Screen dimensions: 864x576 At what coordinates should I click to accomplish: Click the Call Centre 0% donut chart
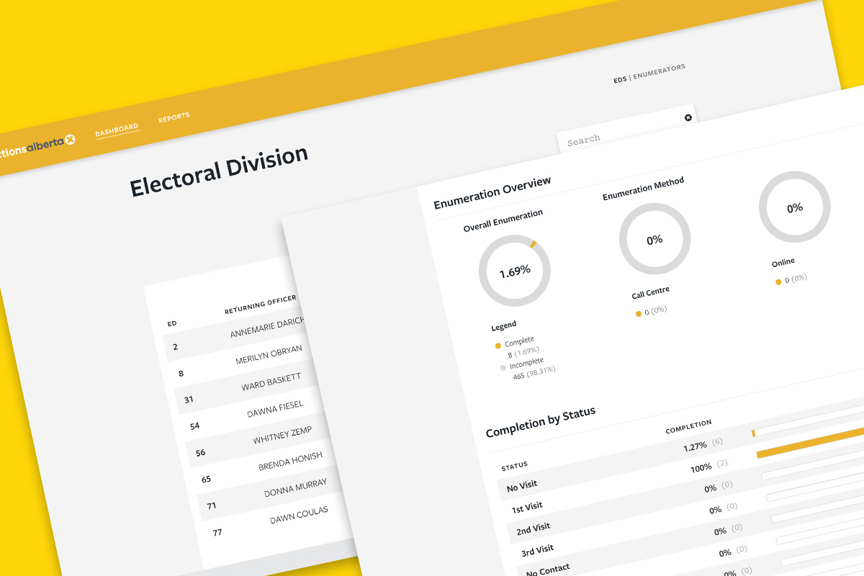point(654,239)
